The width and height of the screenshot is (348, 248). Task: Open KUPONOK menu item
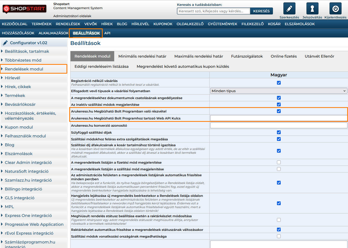coord(163,24)
